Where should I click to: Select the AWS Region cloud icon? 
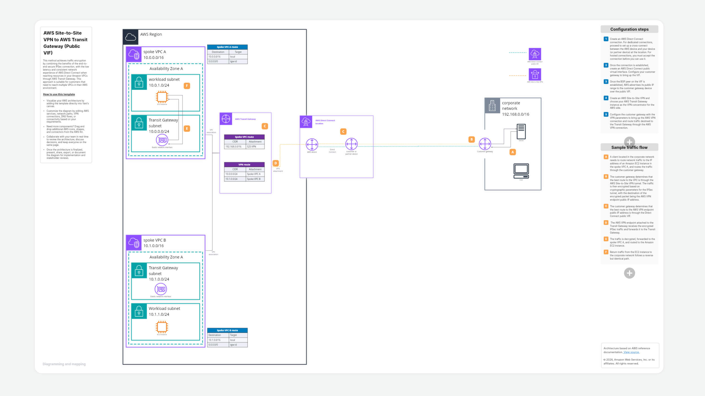pyautogui.click(x=131, y=37)
